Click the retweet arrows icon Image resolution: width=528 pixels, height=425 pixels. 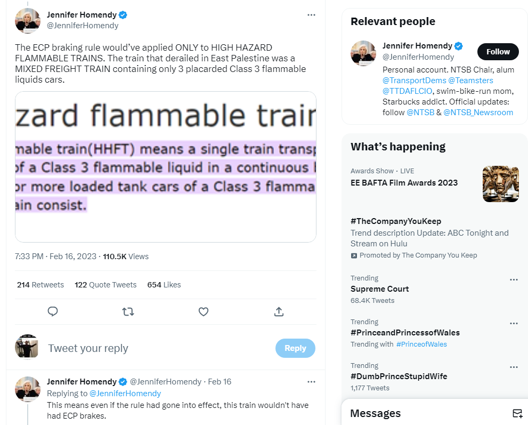[x=128, y=311]
